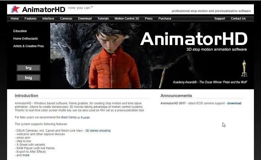Click 'RAM Player (with live frame)' line
261x160 pixels.
click(x=35, y=148)
